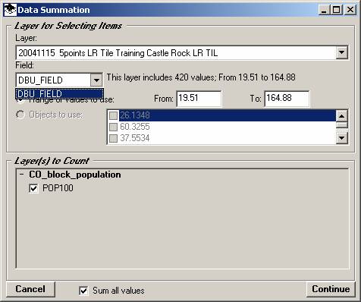Click the Continue button
The width and height of the screenshot is (361, 302).
point(331,289)
